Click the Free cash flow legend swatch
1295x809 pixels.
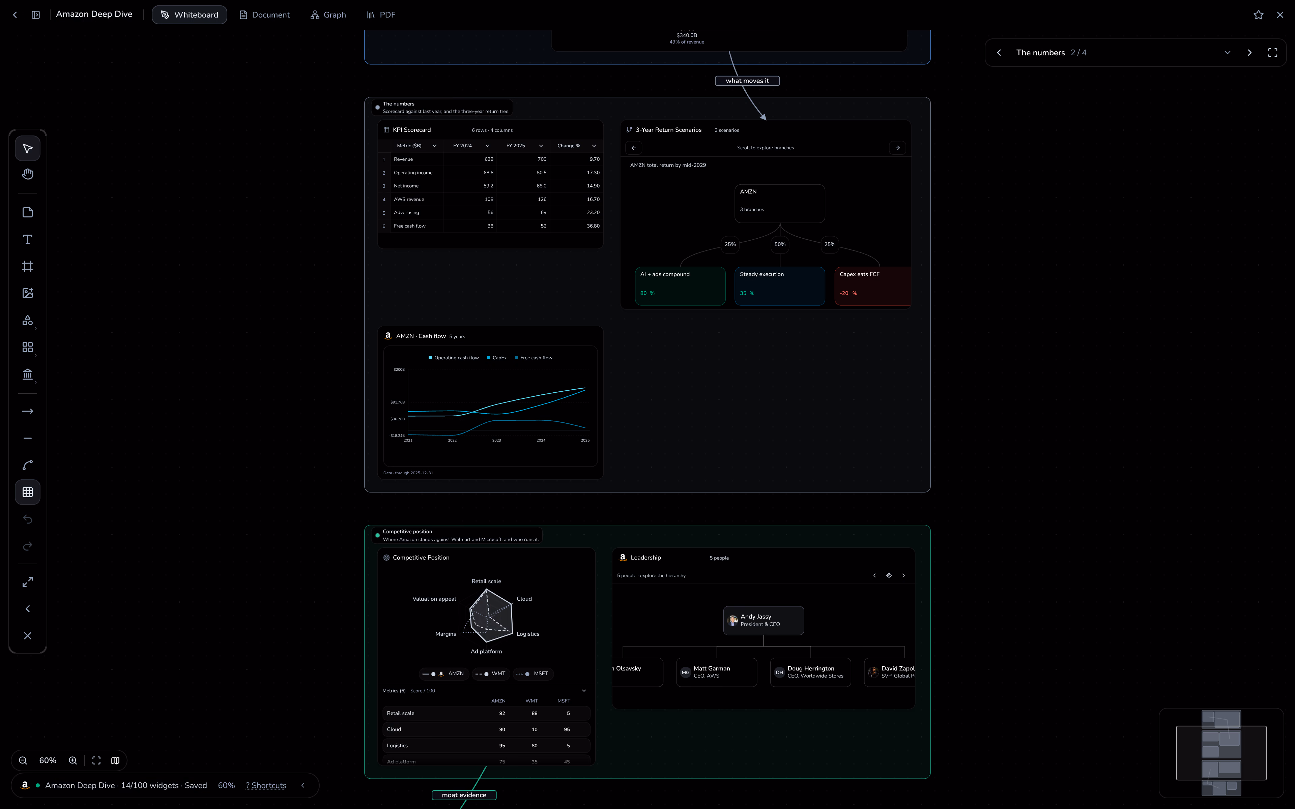pyautogui.click(x=516, y=358)
